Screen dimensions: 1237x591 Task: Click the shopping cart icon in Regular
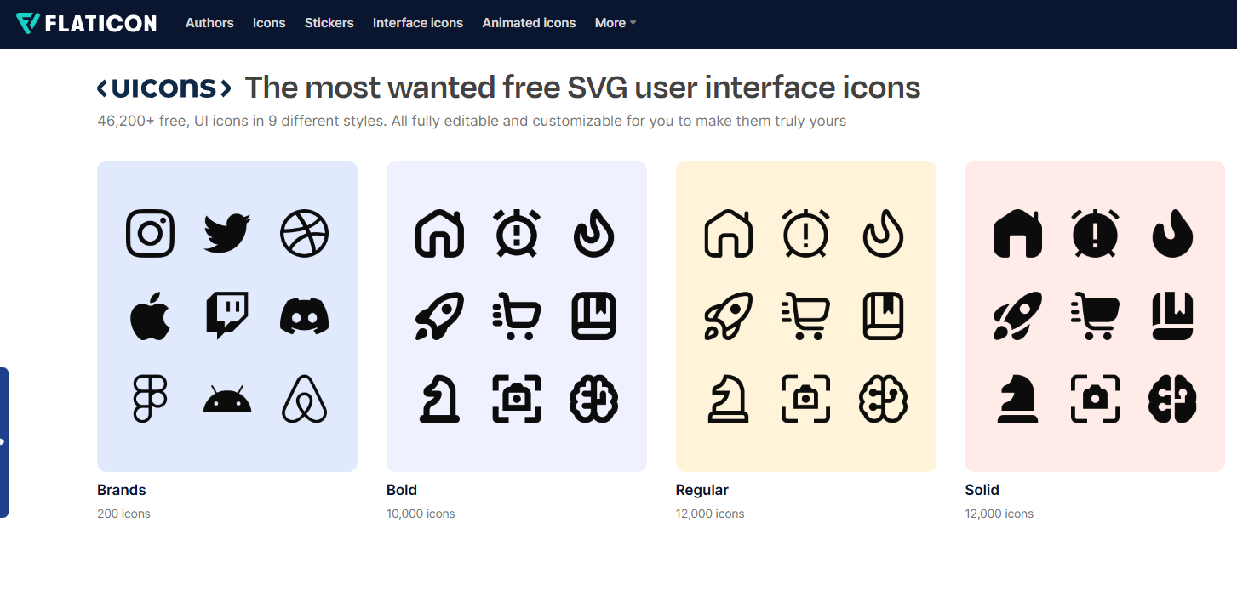tap(805, 316)
